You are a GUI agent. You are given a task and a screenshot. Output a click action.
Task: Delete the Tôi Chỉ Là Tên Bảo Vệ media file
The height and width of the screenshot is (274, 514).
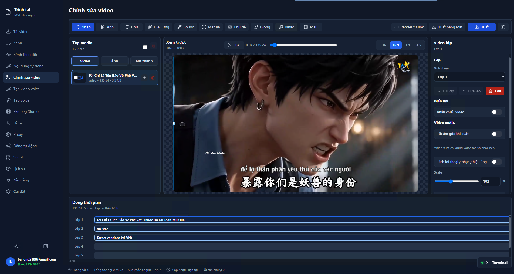[x=153, y=78]
